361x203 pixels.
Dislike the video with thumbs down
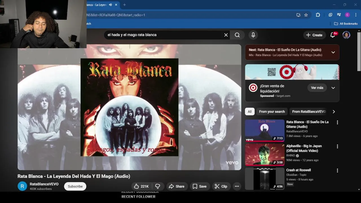(x=158, y=186)
